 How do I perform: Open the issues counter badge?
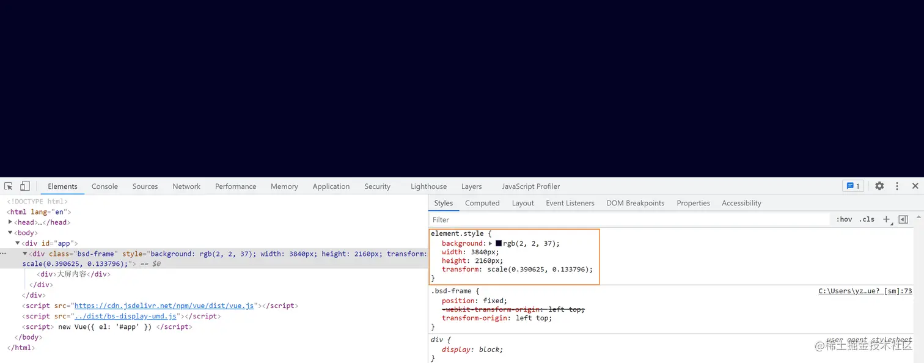point(853,186)
